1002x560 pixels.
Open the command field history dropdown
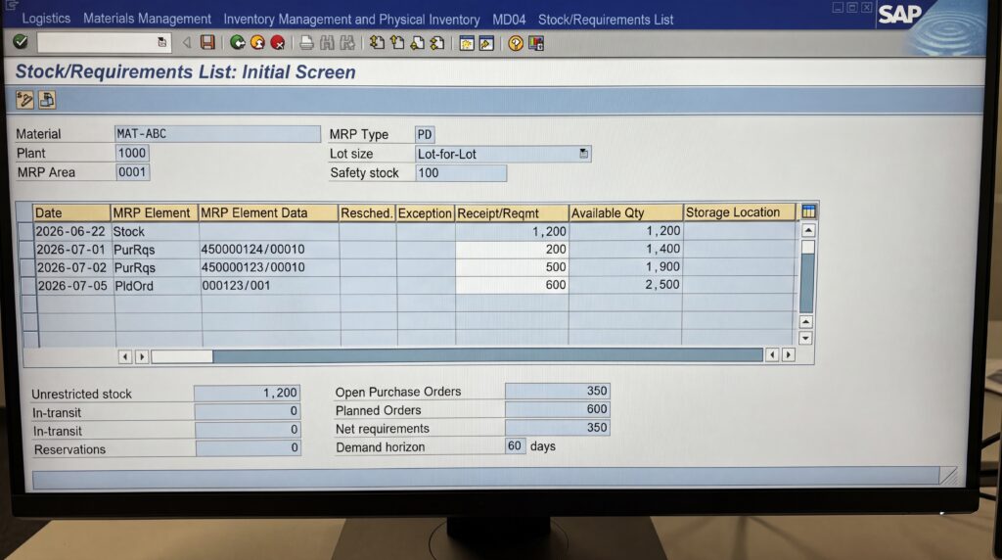(x=161, y=42)
